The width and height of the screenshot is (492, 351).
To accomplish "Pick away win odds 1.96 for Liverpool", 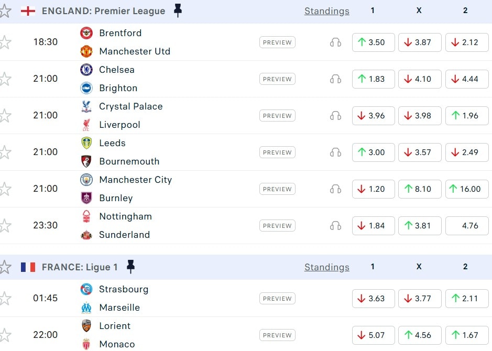I will (x=465, y=116).
